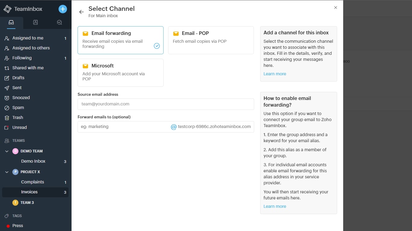Go back using the arrow icon
Viewport: 412px width, 231px height.
(81, 12)
